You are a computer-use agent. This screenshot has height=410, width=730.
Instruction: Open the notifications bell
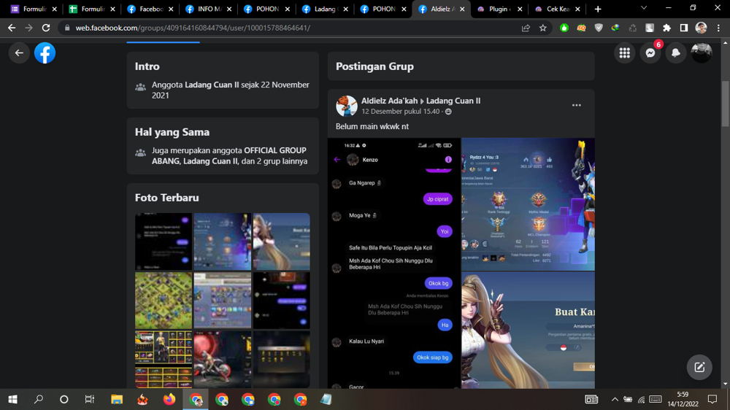point(675,53)
